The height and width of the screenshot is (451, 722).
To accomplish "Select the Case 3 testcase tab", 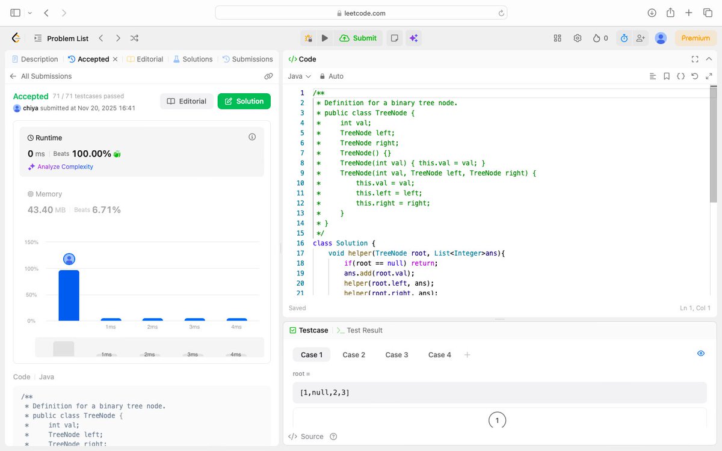I will (x=396, y=355).
